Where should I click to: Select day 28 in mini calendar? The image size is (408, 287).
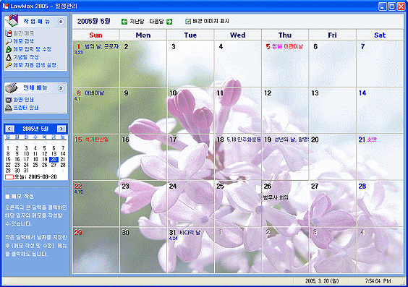(63, 165)
